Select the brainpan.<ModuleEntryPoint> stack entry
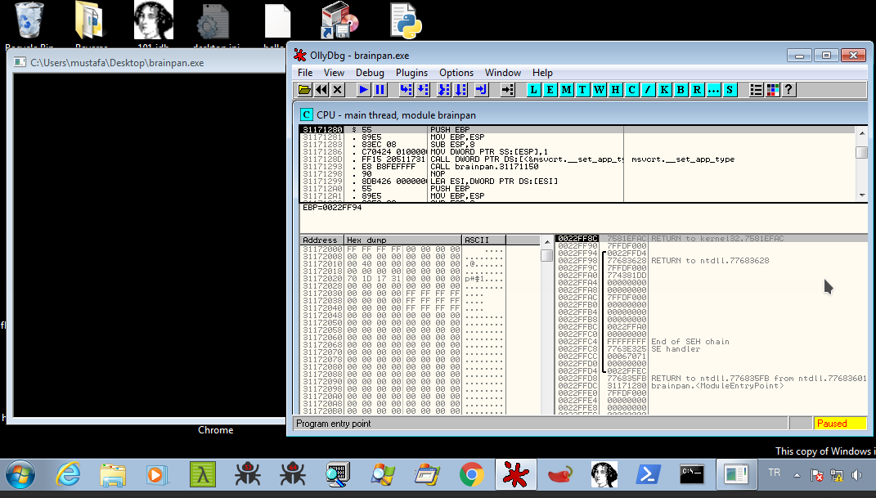The width and height of the screenshot is (876, 498). click(717, 386)
